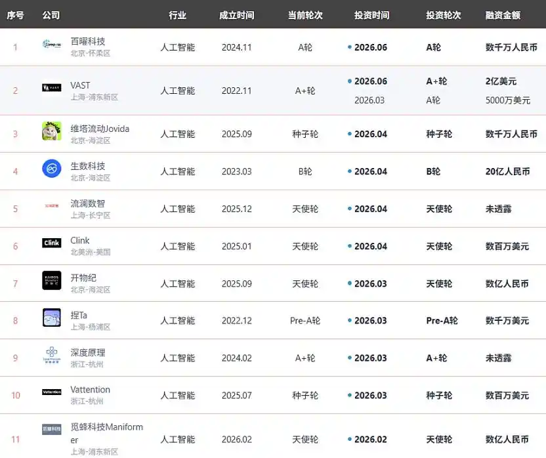Image resolution: width=546 pixels, height=458 pixels.
Task: Click Clink's 数百万美元 funding amount
Action: pyautogui.click(x=507, y=246)
